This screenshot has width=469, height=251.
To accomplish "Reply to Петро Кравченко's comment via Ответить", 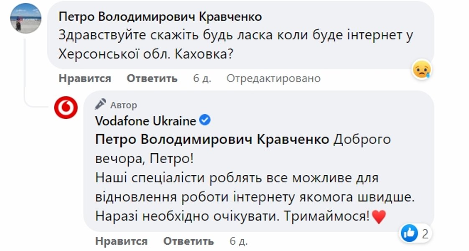I will [x=152, y=78].
